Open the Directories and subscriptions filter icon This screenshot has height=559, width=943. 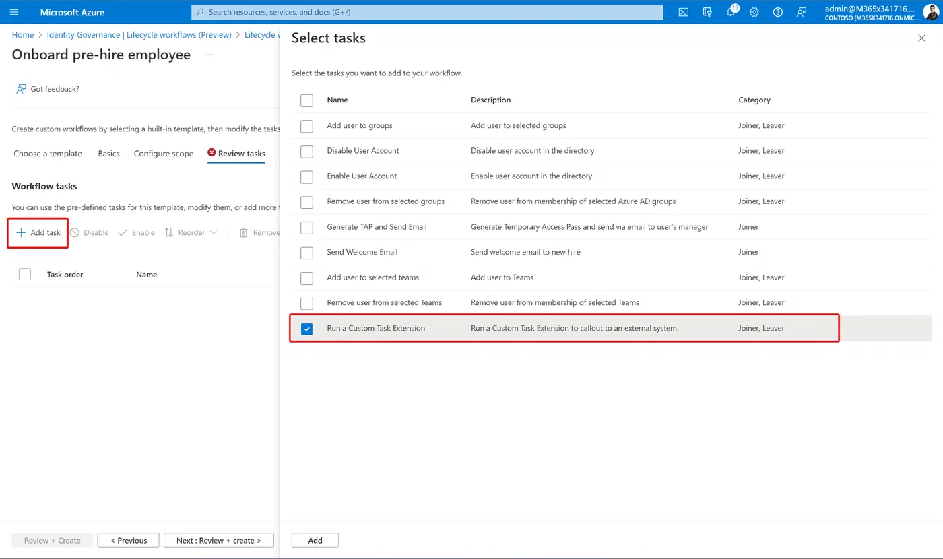point(707,12)
